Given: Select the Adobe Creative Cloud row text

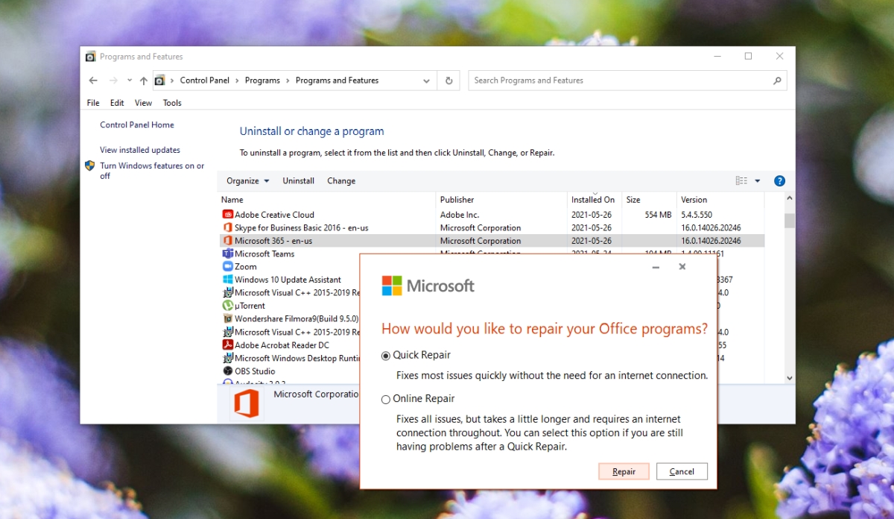Looking at the screenshot, I should [x=274, y=215].
